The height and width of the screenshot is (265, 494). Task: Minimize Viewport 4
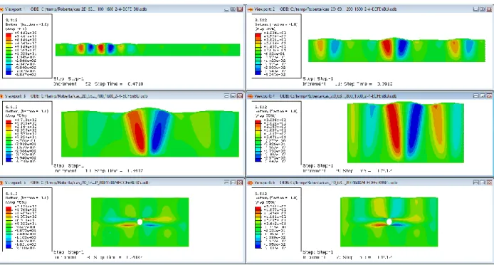pyautogui.click(x=475, y=96)
